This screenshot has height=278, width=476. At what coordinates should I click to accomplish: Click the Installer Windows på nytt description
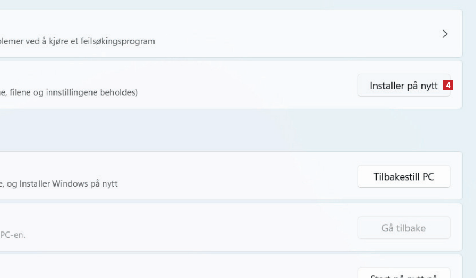tap(59, 184)
